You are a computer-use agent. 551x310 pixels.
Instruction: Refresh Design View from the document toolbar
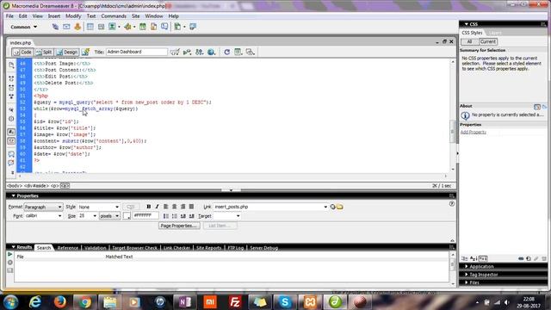227,52
